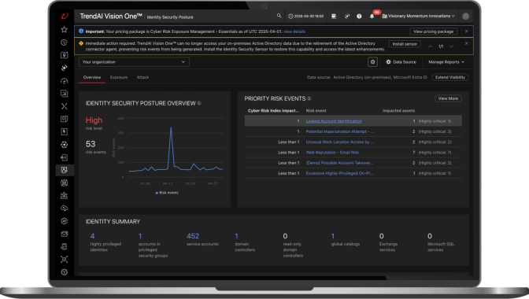
Task: Go to previous alert with up chevron
Action: [x=430, y=46]
